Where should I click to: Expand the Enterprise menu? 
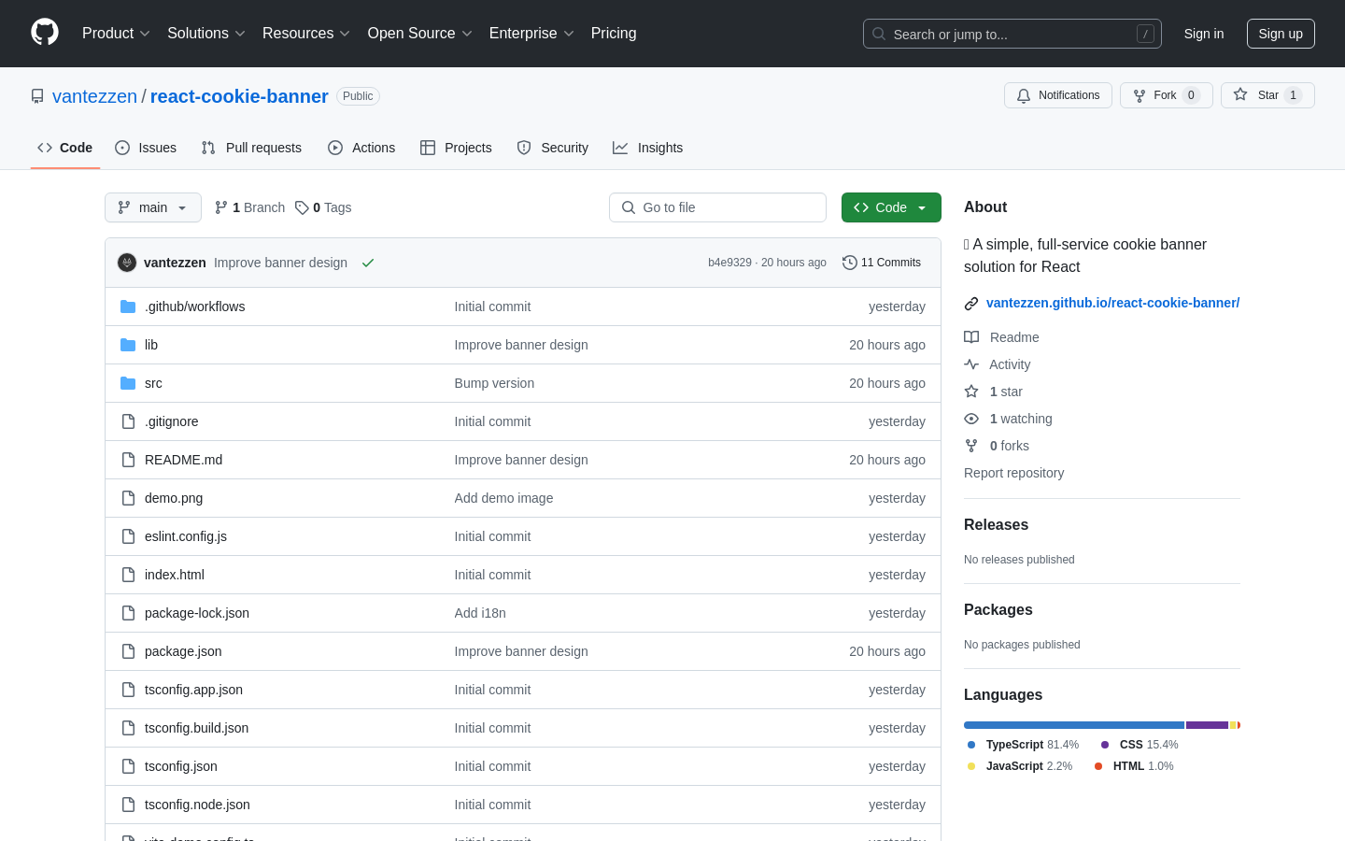[x=531, y=34]
